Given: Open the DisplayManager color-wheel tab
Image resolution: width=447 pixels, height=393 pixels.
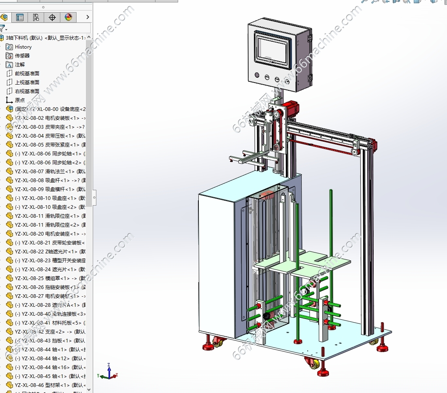Looking at the screenshot, I should click(x=68, y=17).
